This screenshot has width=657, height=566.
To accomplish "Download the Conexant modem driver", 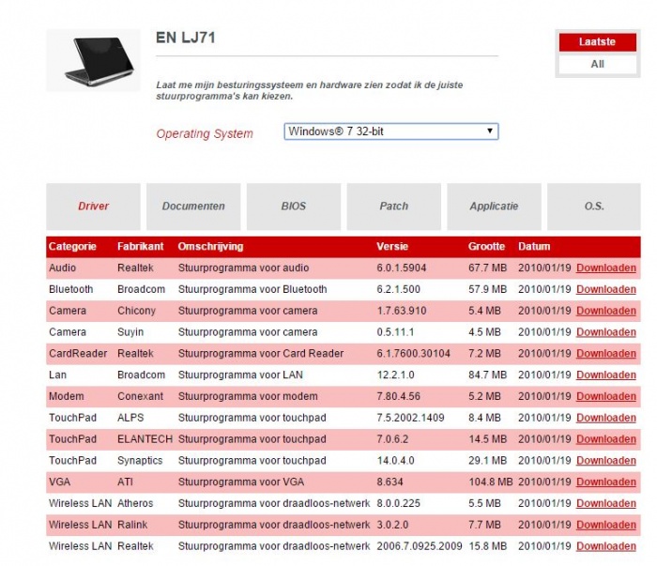I will [606, 396].
